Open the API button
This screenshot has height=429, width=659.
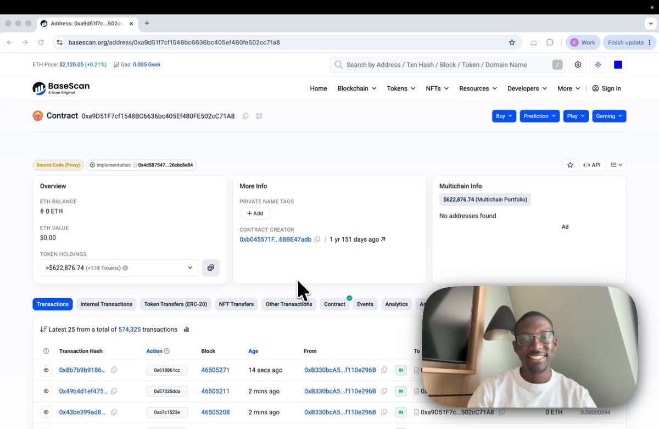592,165
